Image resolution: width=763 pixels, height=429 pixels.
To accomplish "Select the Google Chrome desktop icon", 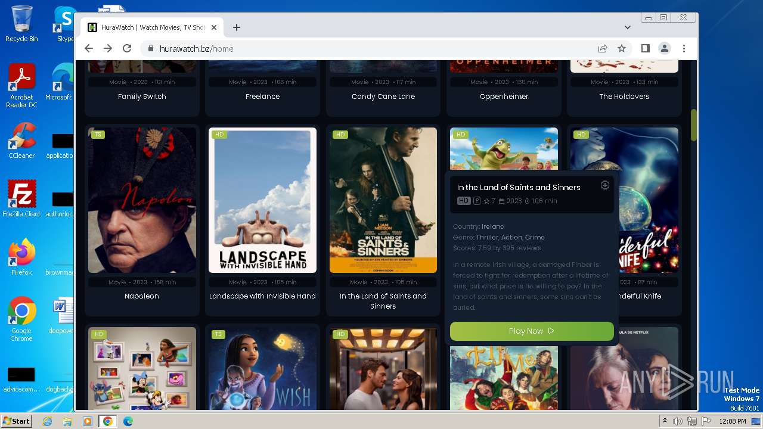I will (21, 319).
